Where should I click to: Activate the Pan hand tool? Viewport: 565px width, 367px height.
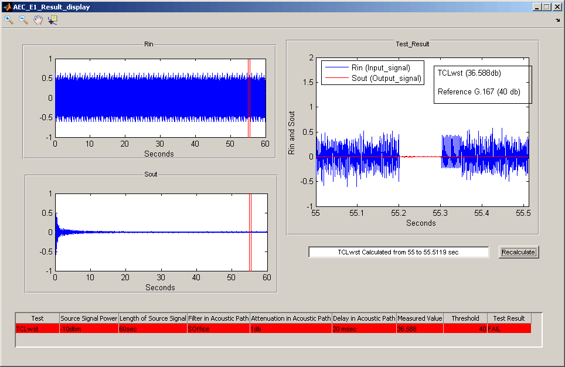(37, 19)
